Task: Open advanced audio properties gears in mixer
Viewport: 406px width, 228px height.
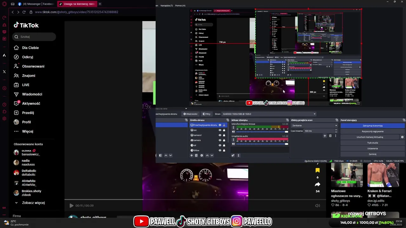Action: coord(233,155)
